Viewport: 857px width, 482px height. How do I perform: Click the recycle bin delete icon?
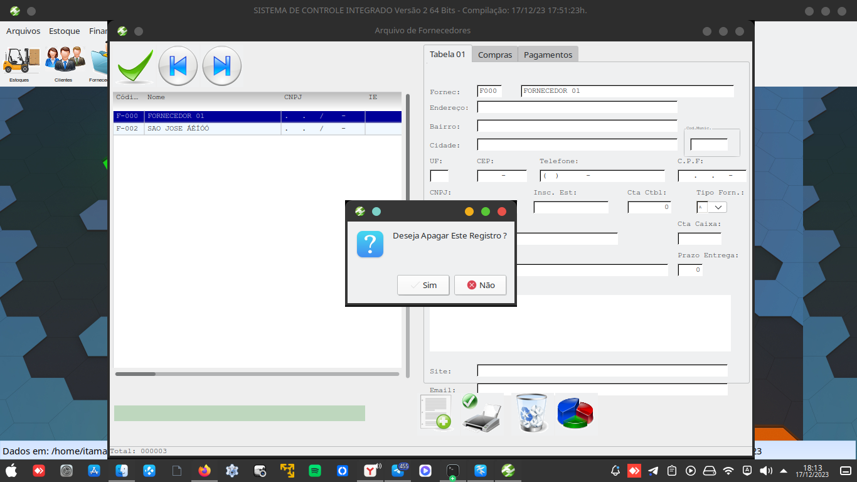(532, 413)
